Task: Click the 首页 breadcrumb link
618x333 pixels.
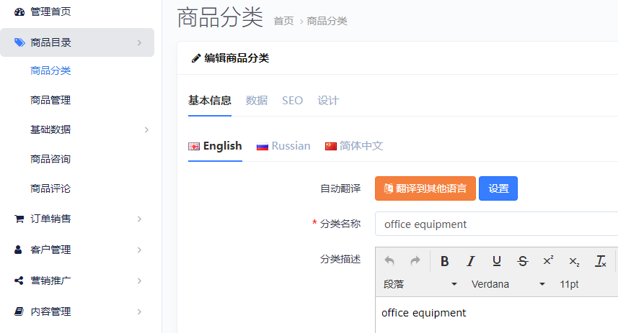Action: [x=284, y=22]
